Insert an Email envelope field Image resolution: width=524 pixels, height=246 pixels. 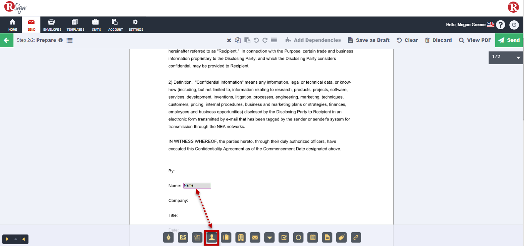pos(255,238)
